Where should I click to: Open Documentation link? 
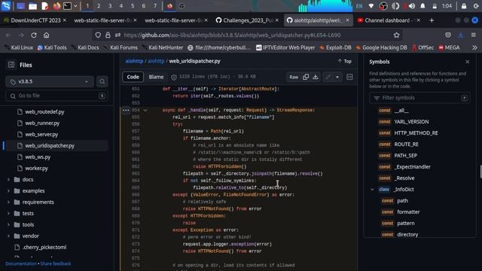pyautogui.click(x=21, y=263)
